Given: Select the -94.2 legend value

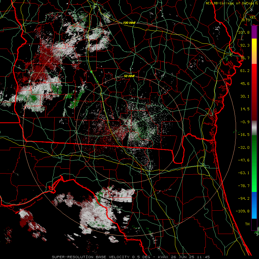Looking at the screenshot, I should tap(244, 199).
